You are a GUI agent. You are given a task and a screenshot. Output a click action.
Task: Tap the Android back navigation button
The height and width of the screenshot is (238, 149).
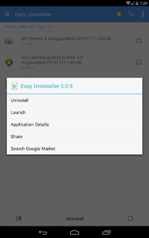(x=43, y=232)
